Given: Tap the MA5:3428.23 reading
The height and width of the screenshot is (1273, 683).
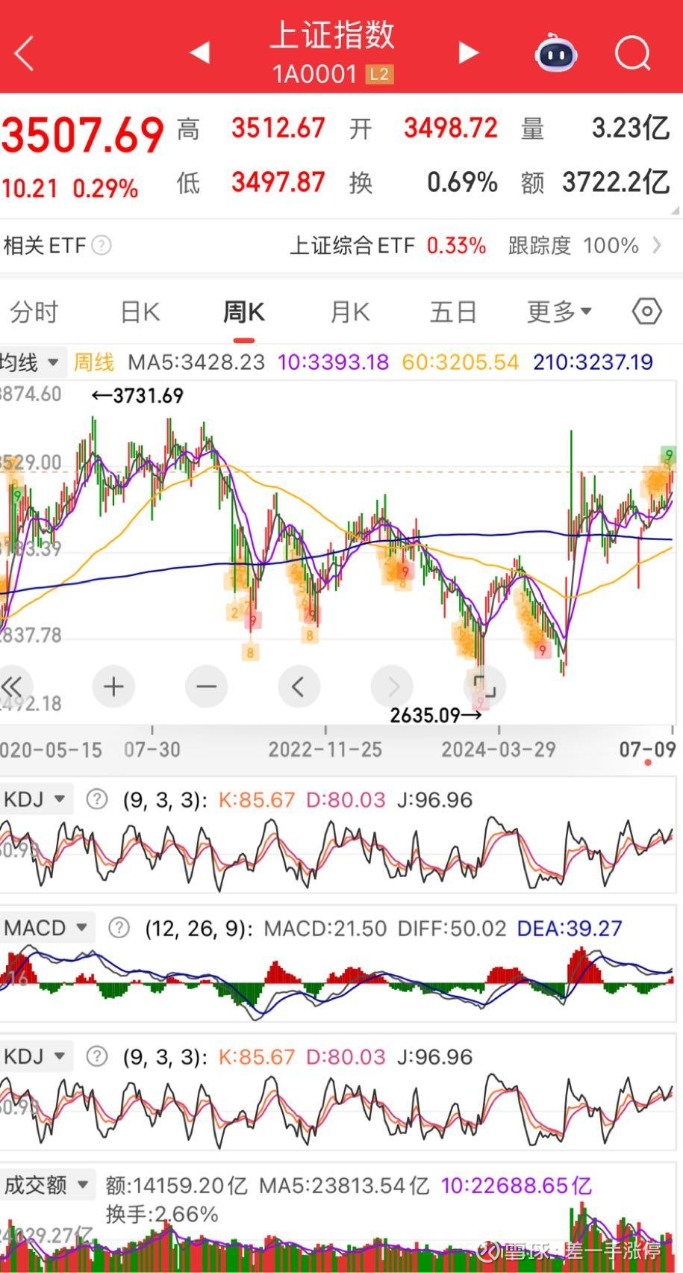Looking at the screenshot, I should pyautogui.click(x=196, y=363).
